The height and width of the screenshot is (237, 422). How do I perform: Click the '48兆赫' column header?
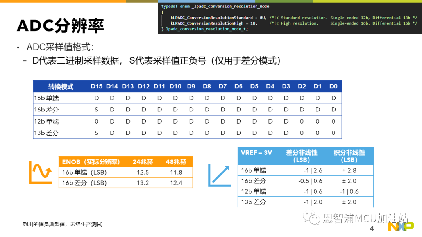tap(176, 162)
